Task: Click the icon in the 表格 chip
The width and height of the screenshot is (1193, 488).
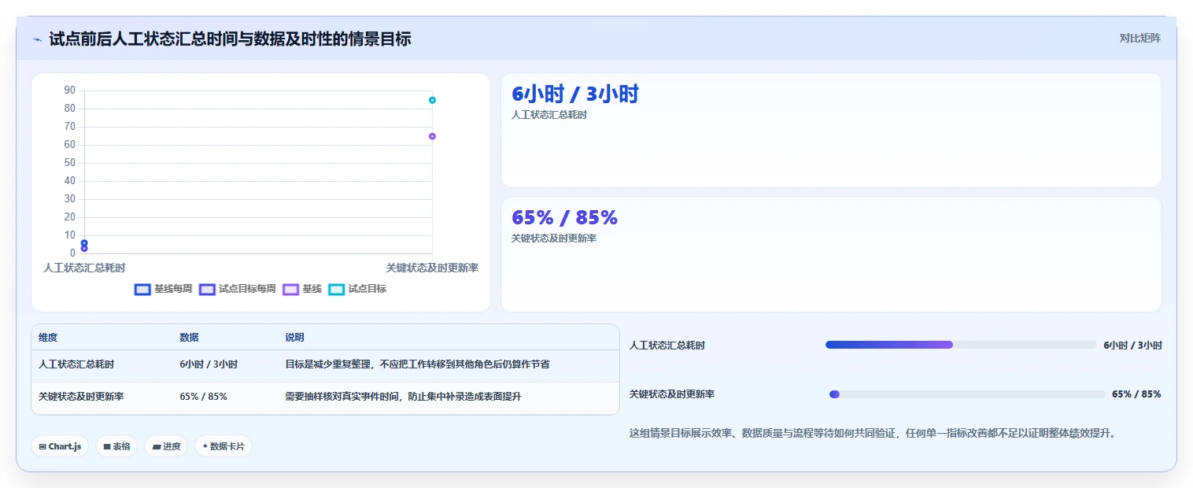Action: [107, 446]
